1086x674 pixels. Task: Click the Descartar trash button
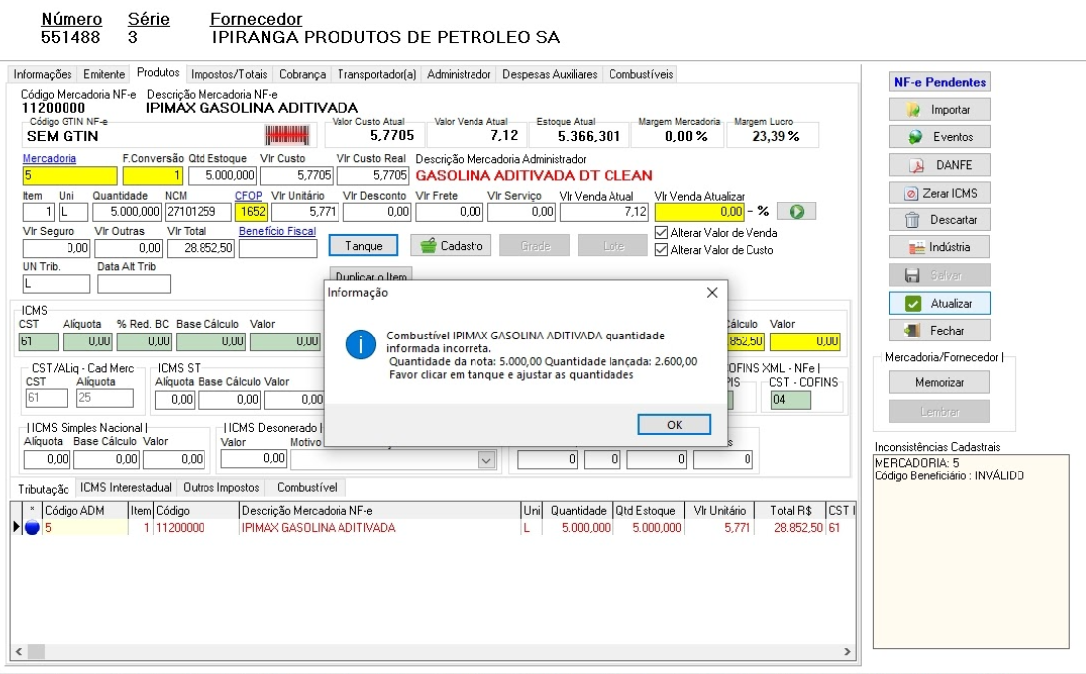click(x=940, y=219)
